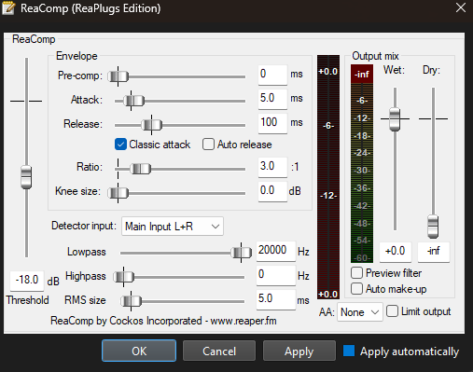The height and width of the screenshot is (372, 473).
Task: Click the Dry mix slider handle
Action: [433, 227]
